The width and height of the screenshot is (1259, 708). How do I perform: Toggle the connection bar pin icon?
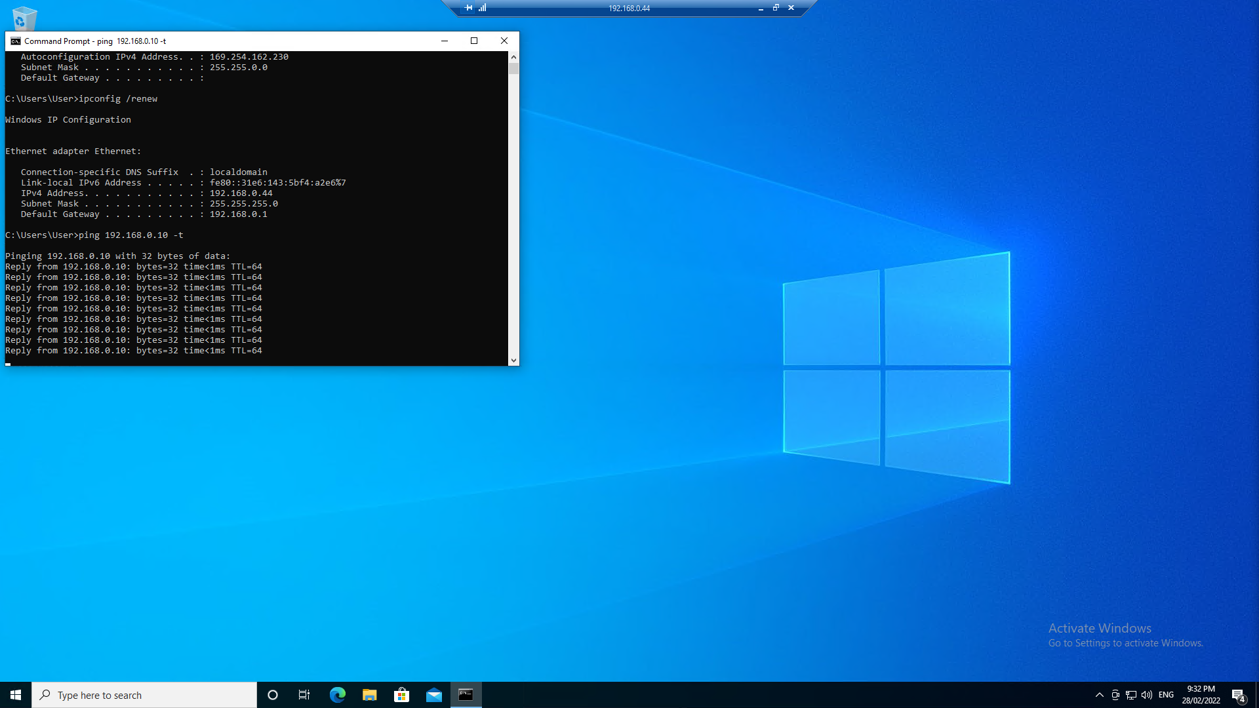(468, 8)
